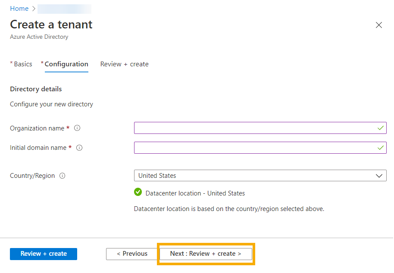
Task: Click the Home breadcrumb link
Action: (19, 8)
